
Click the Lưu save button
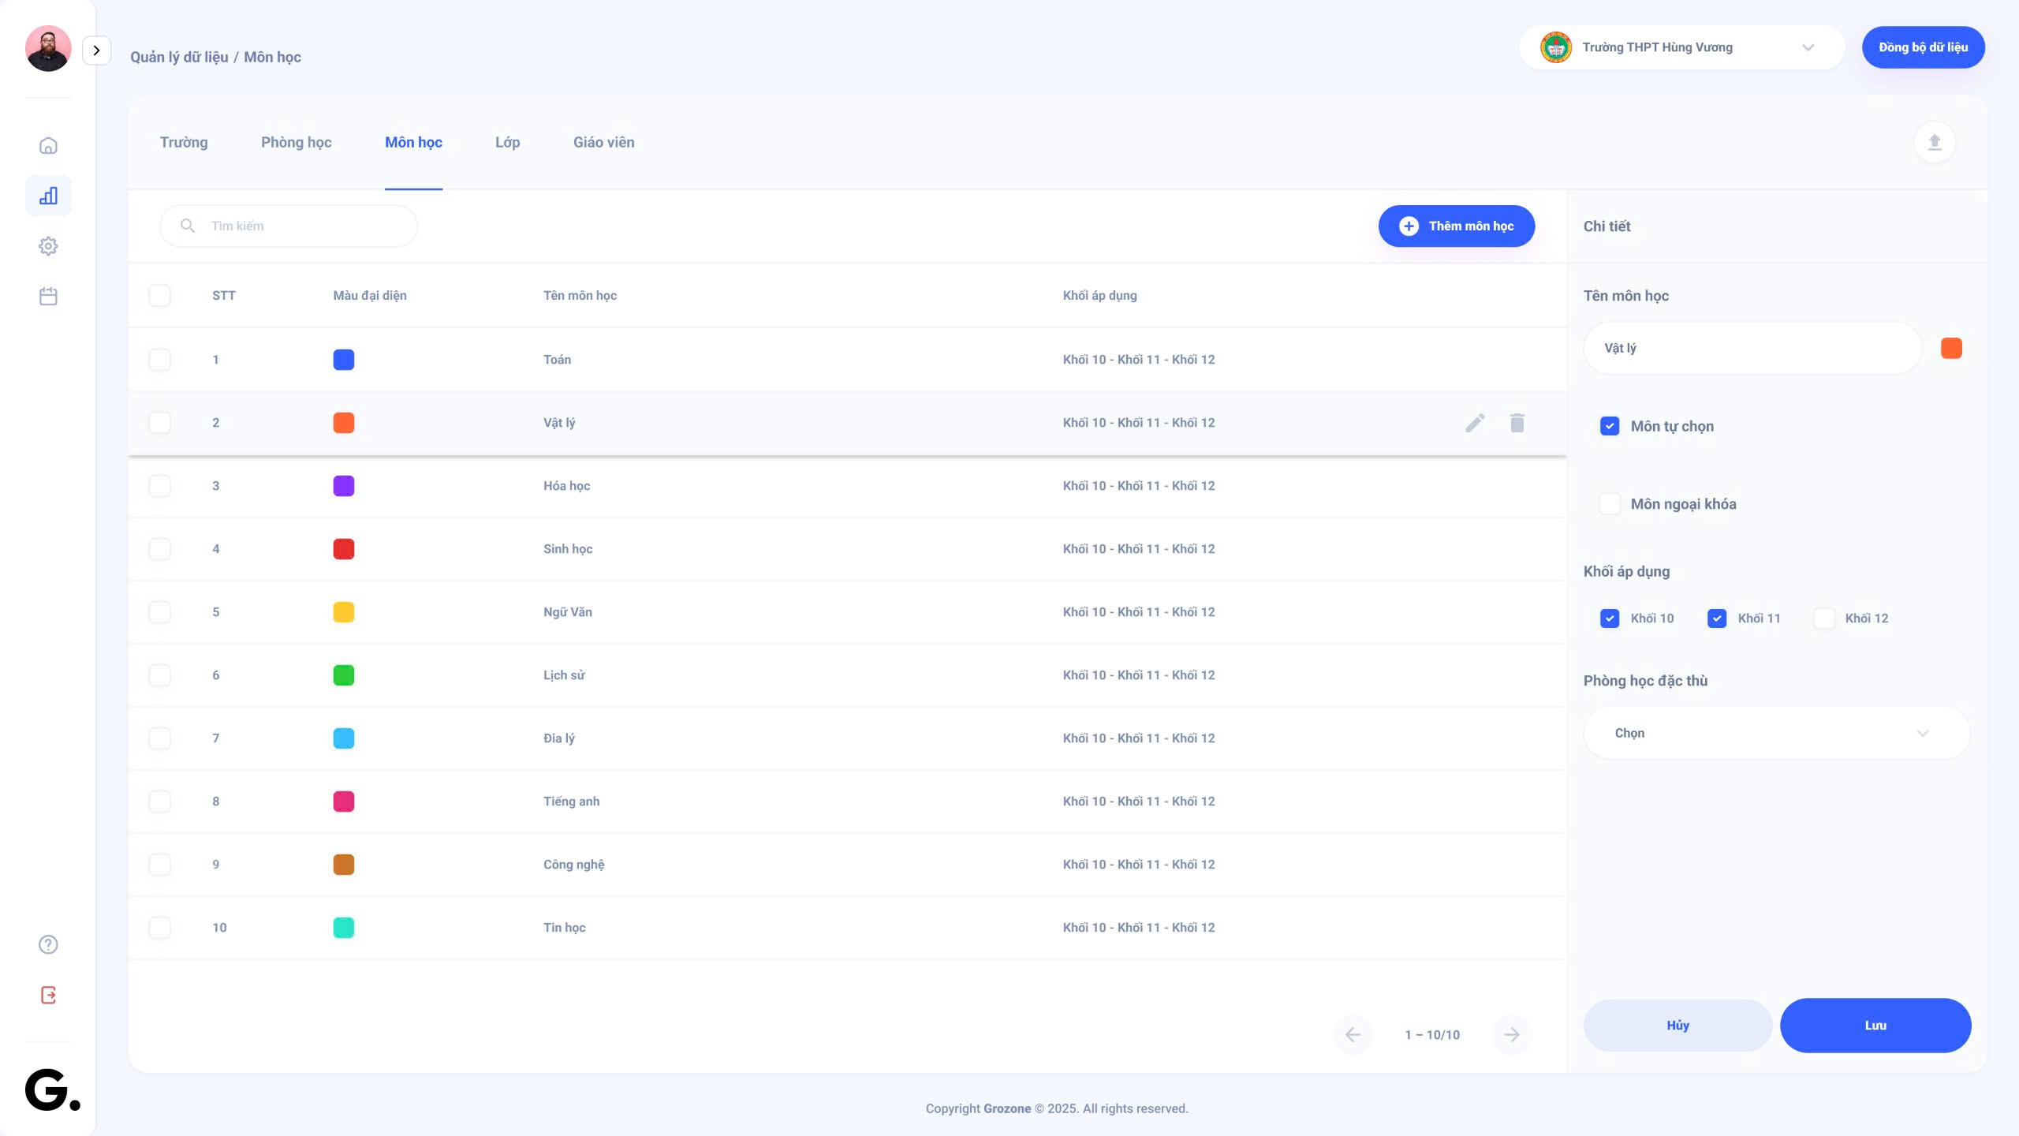(1875, 1026)
